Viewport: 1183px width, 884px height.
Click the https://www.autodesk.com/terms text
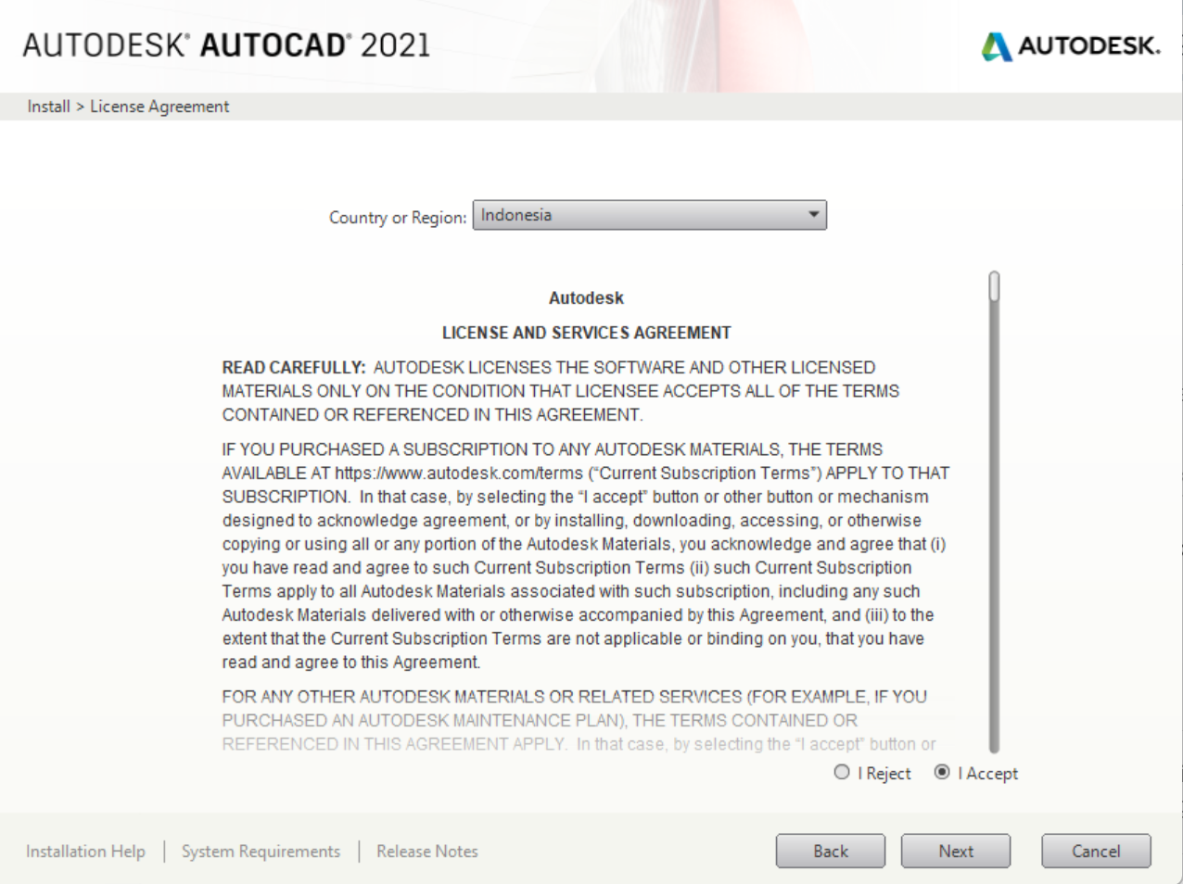click(459, 474)
